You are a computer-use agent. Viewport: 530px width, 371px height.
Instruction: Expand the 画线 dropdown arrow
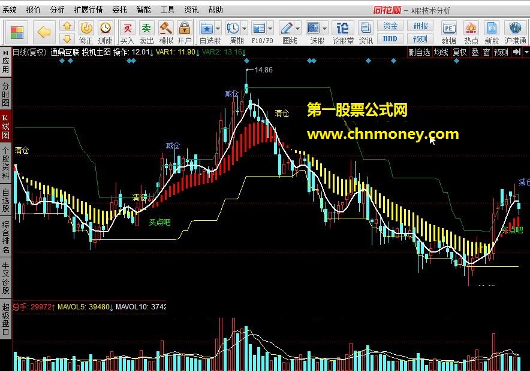(297, 29)
